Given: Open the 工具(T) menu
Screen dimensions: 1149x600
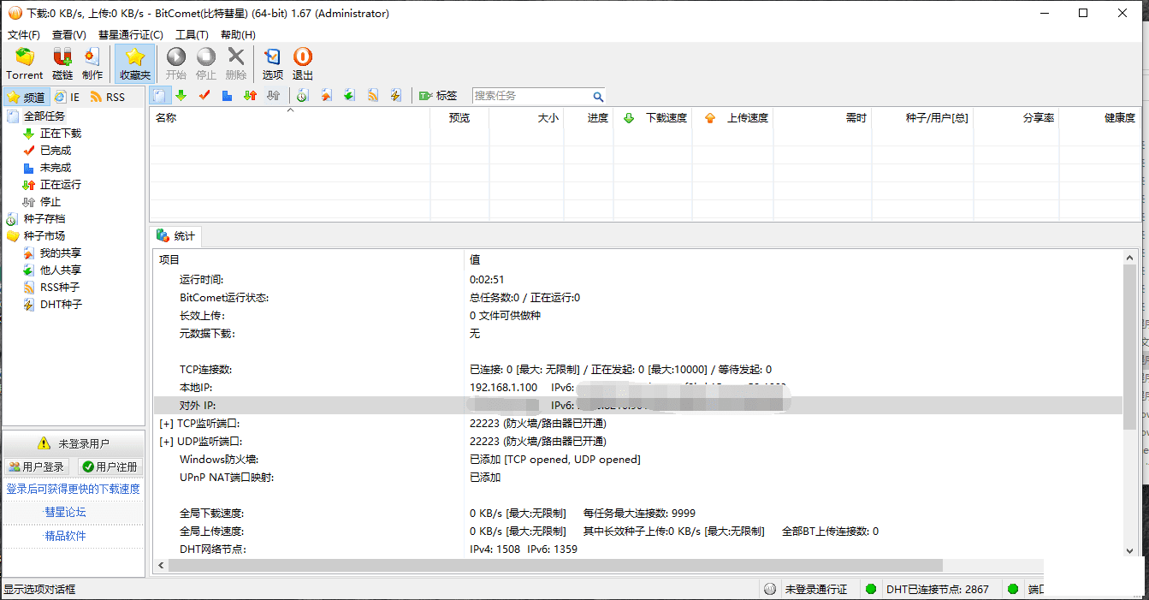Looking at the screenshot, I should (192, 35).
